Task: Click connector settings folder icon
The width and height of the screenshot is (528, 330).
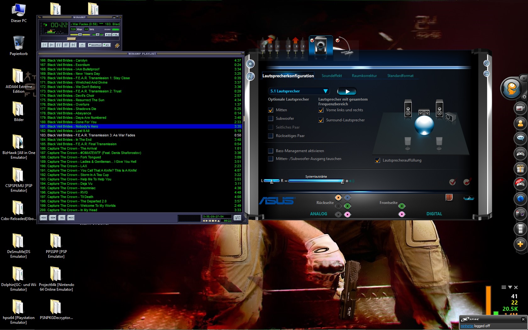Action: (449, 197)
